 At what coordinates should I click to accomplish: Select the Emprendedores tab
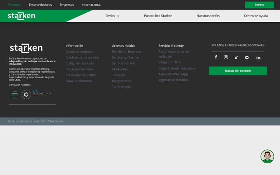tap(40, 5)
